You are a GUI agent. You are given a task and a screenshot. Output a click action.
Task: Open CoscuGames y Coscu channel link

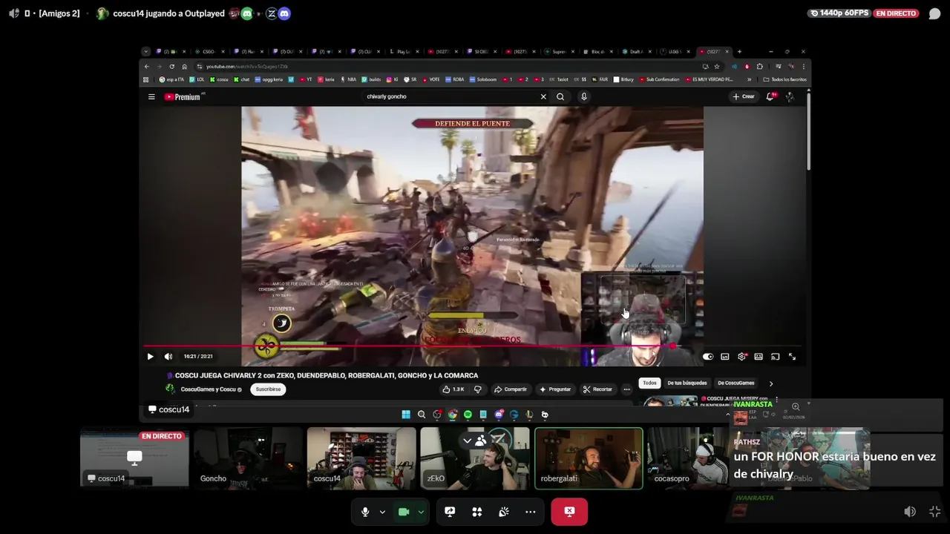[x=209, y=389]
